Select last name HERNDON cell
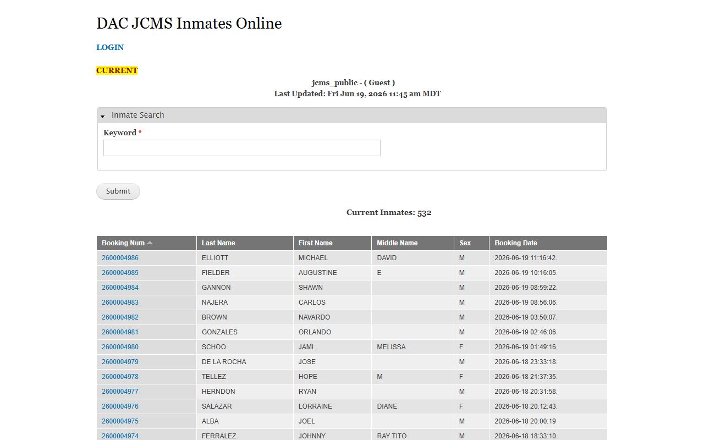Viewport: 704px width, 440px height. coord(245,392)
